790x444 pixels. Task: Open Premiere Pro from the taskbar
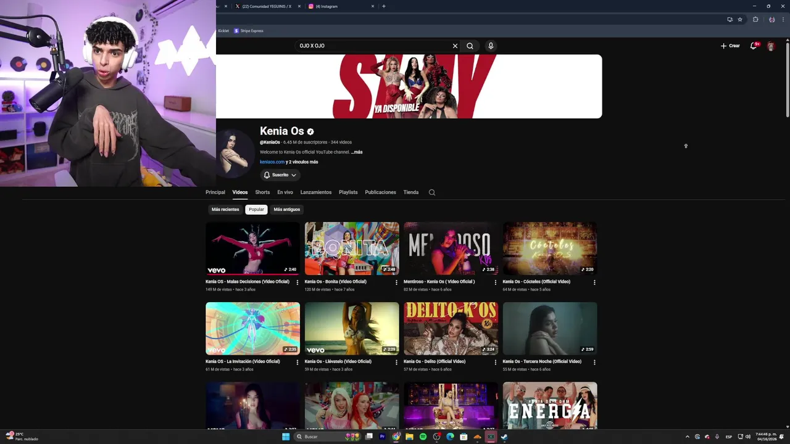[x=382, y=437]
